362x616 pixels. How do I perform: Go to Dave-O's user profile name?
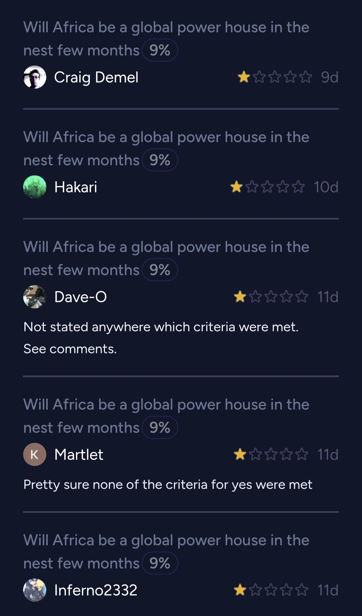coord(80,297)
